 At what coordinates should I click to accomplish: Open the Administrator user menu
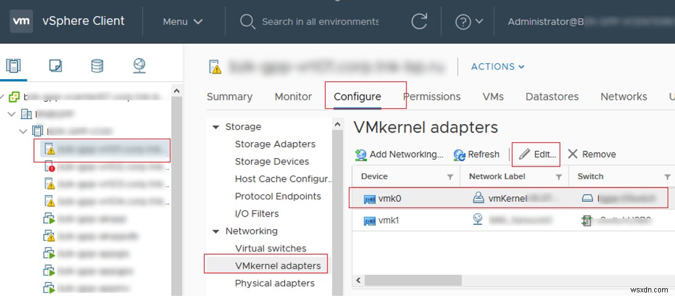tap(590, 21)
